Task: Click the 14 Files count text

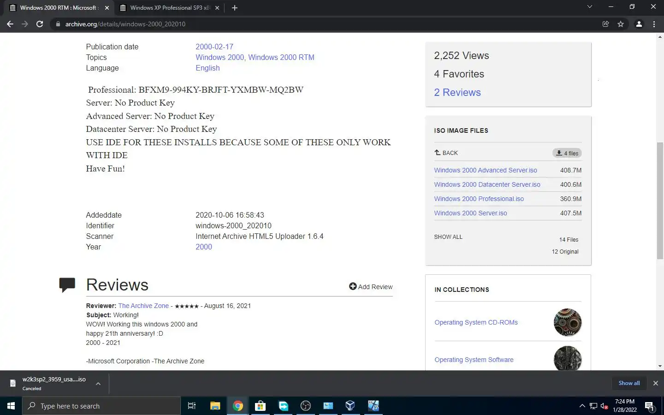Action: (569, 240)
